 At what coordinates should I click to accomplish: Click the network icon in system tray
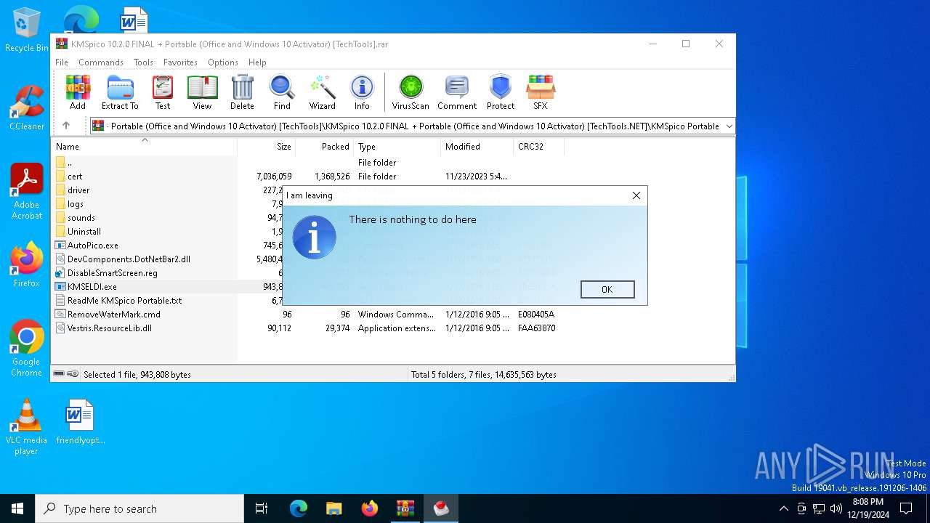(x=819, y=508)
